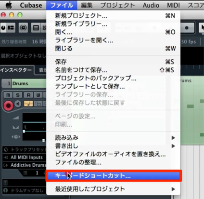This screenshot has width=204, height=199.
Task: Open the Apple menu
Action: pyautogui.click(x=9, y=5)
